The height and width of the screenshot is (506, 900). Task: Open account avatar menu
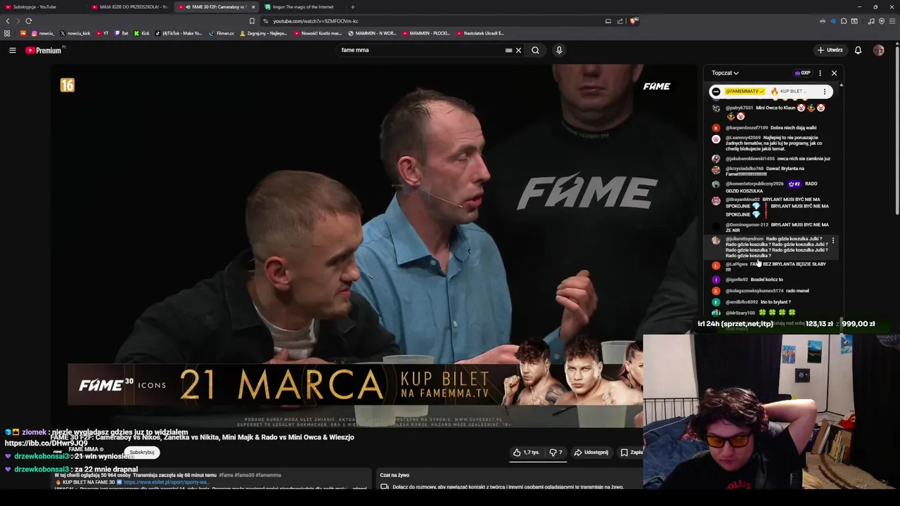878,50
